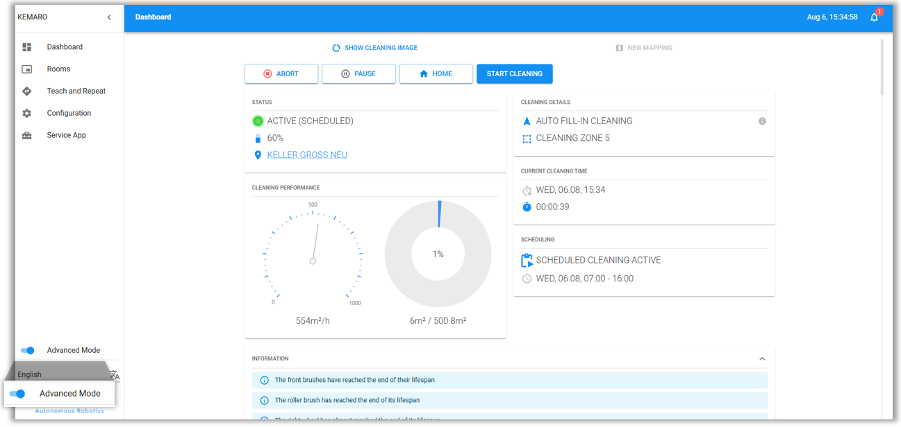
Task: Turn off Advanced Mode in the highlighted popup
Action: [18, 394]
